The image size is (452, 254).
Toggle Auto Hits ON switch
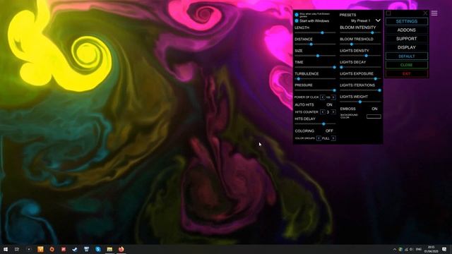330,105
